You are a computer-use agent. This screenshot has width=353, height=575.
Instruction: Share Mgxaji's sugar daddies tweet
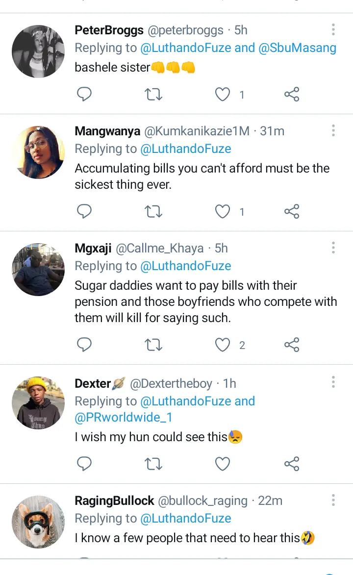coord(292,345)
